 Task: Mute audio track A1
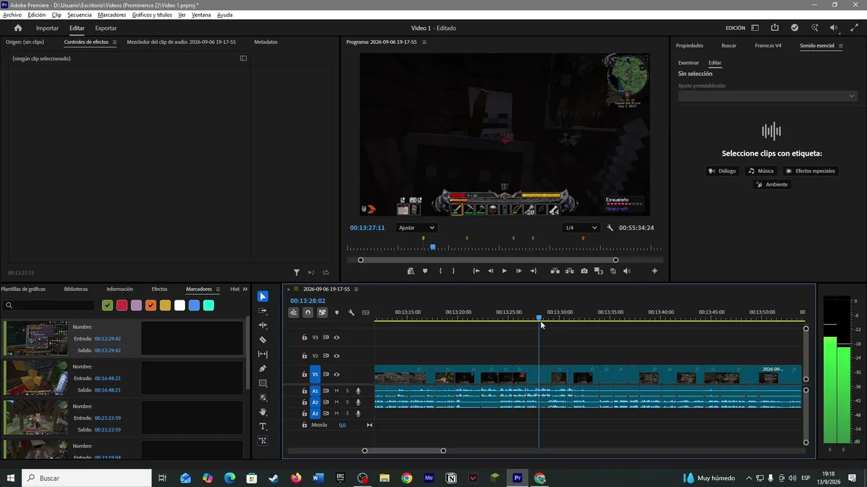pos(336,391)
